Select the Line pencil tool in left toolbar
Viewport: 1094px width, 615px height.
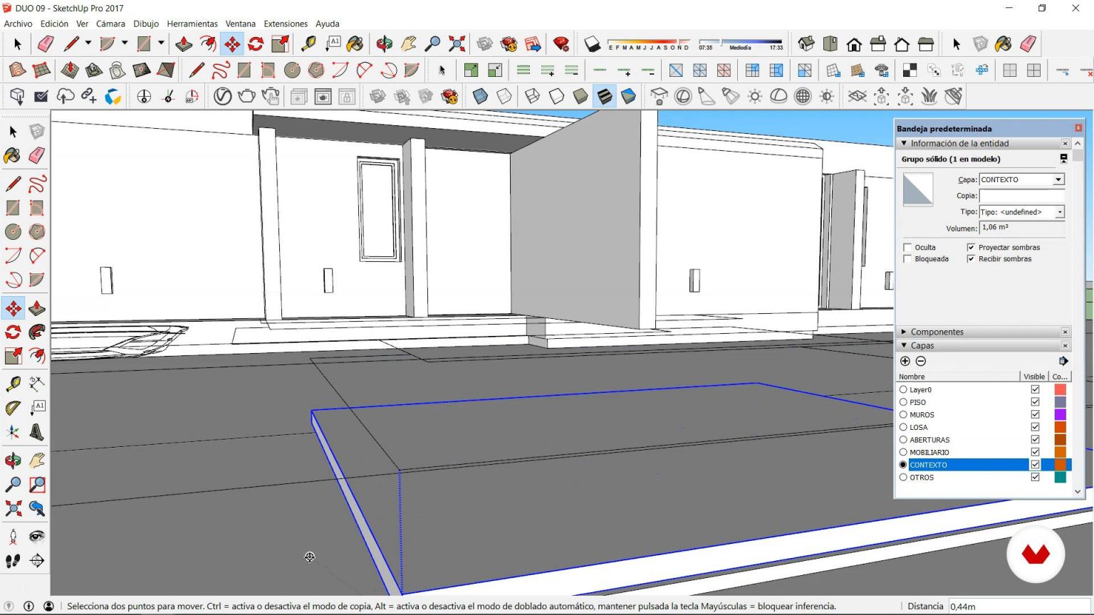click(13, 184)
